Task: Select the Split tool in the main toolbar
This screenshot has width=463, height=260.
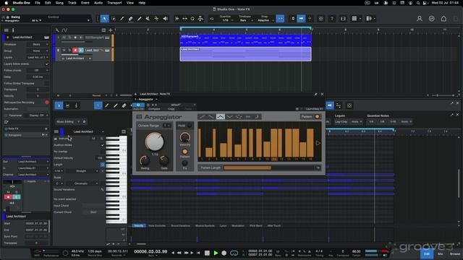Action: point(122,19)
